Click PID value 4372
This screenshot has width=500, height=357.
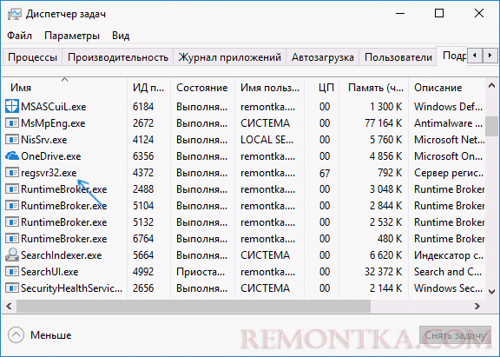coord(143,173)
